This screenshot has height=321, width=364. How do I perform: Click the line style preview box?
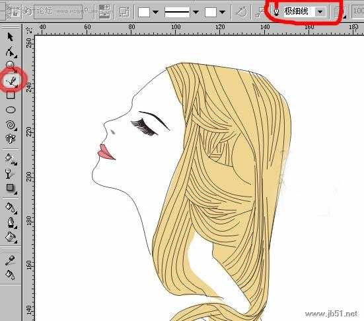click(177, 12)
